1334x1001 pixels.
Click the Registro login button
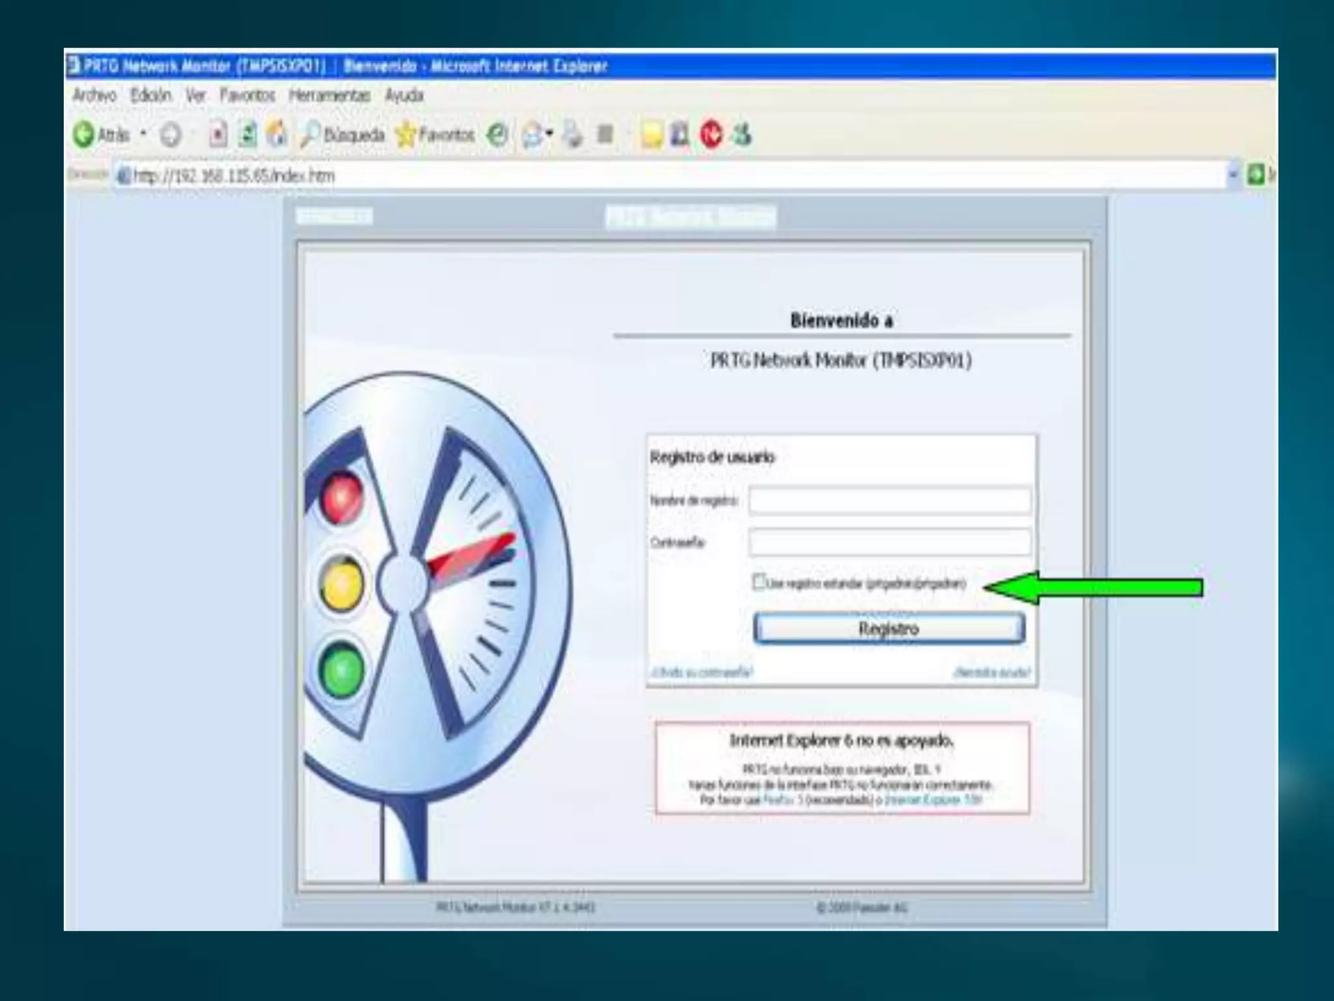tap(889, 628)
